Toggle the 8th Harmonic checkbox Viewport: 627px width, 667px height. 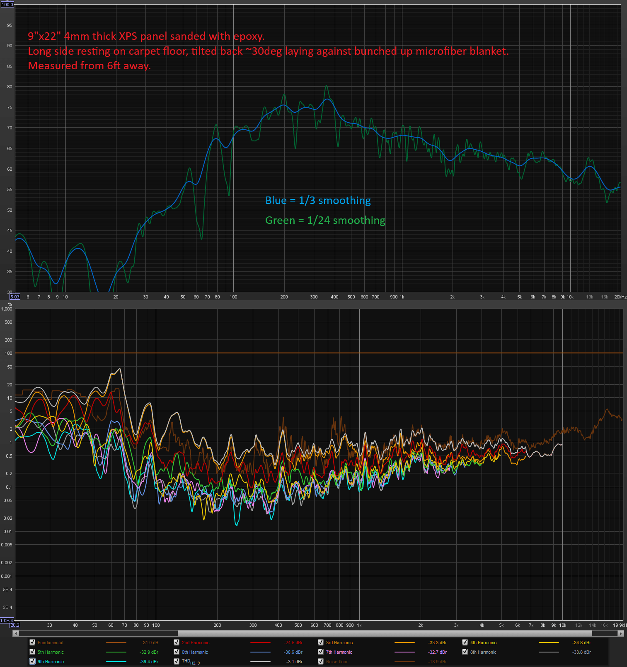465,652
